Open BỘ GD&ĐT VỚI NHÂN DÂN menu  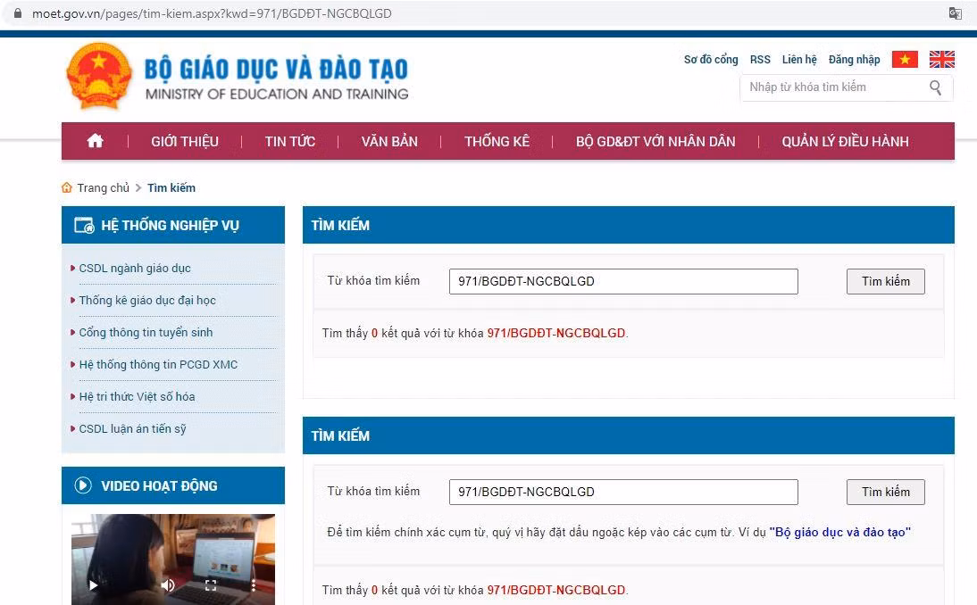pos(656,141)
